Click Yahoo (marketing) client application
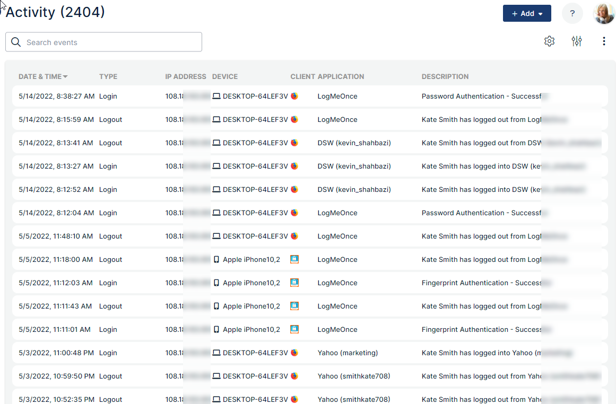Image resolution: width=616 pixels, height=404 pixels. point(348,353)
